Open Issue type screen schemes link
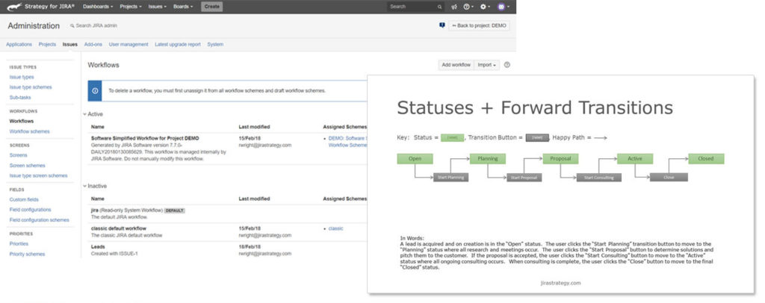The height and width of the screenshot is (303, 765). (x=39, y=175)
